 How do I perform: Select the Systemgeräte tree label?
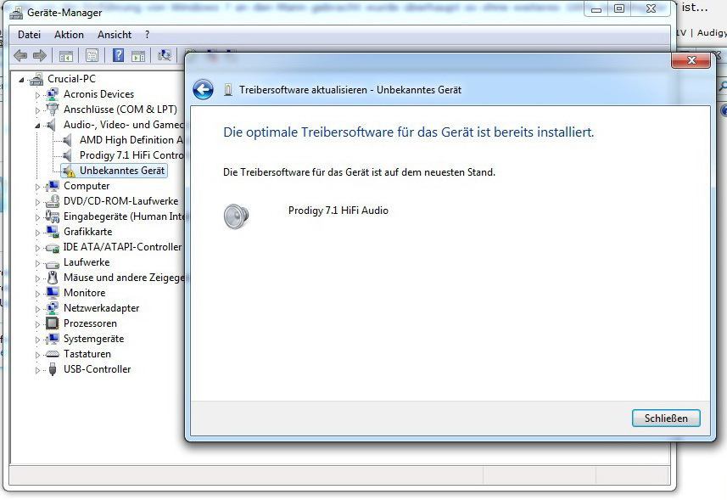[93, 339]
